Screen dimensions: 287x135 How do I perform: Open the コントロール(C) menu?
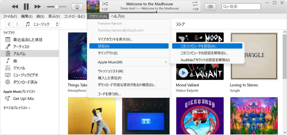coord(74,16)
